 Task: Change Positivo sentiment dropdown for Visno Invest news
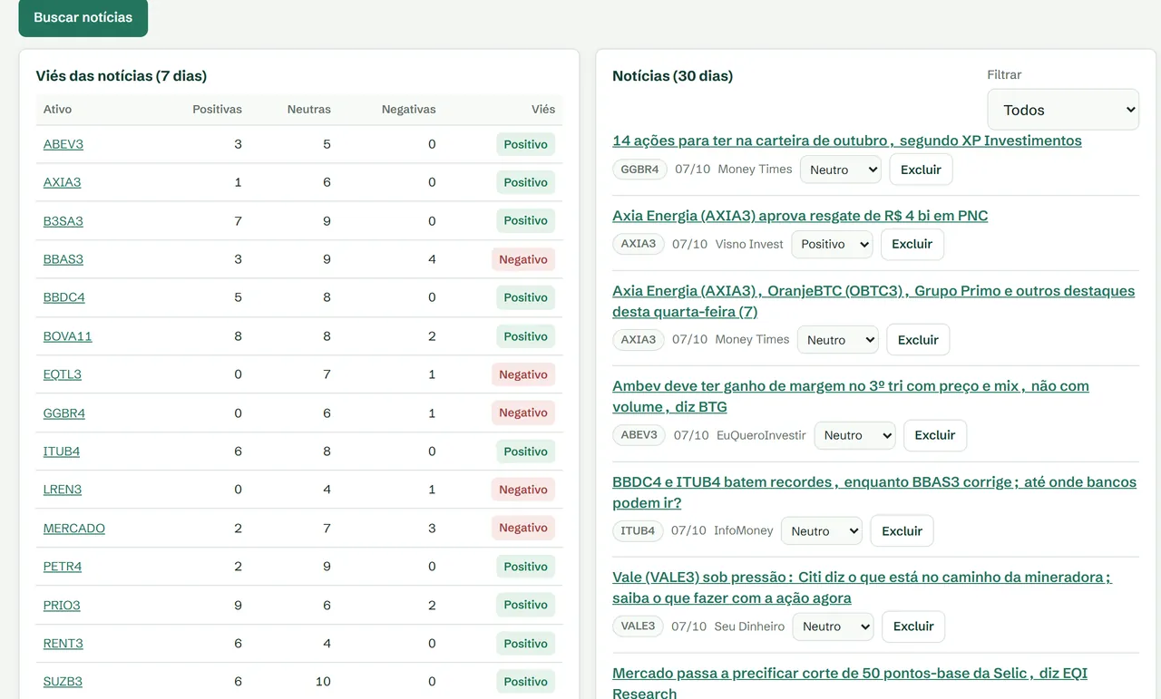tap(832, 244)
